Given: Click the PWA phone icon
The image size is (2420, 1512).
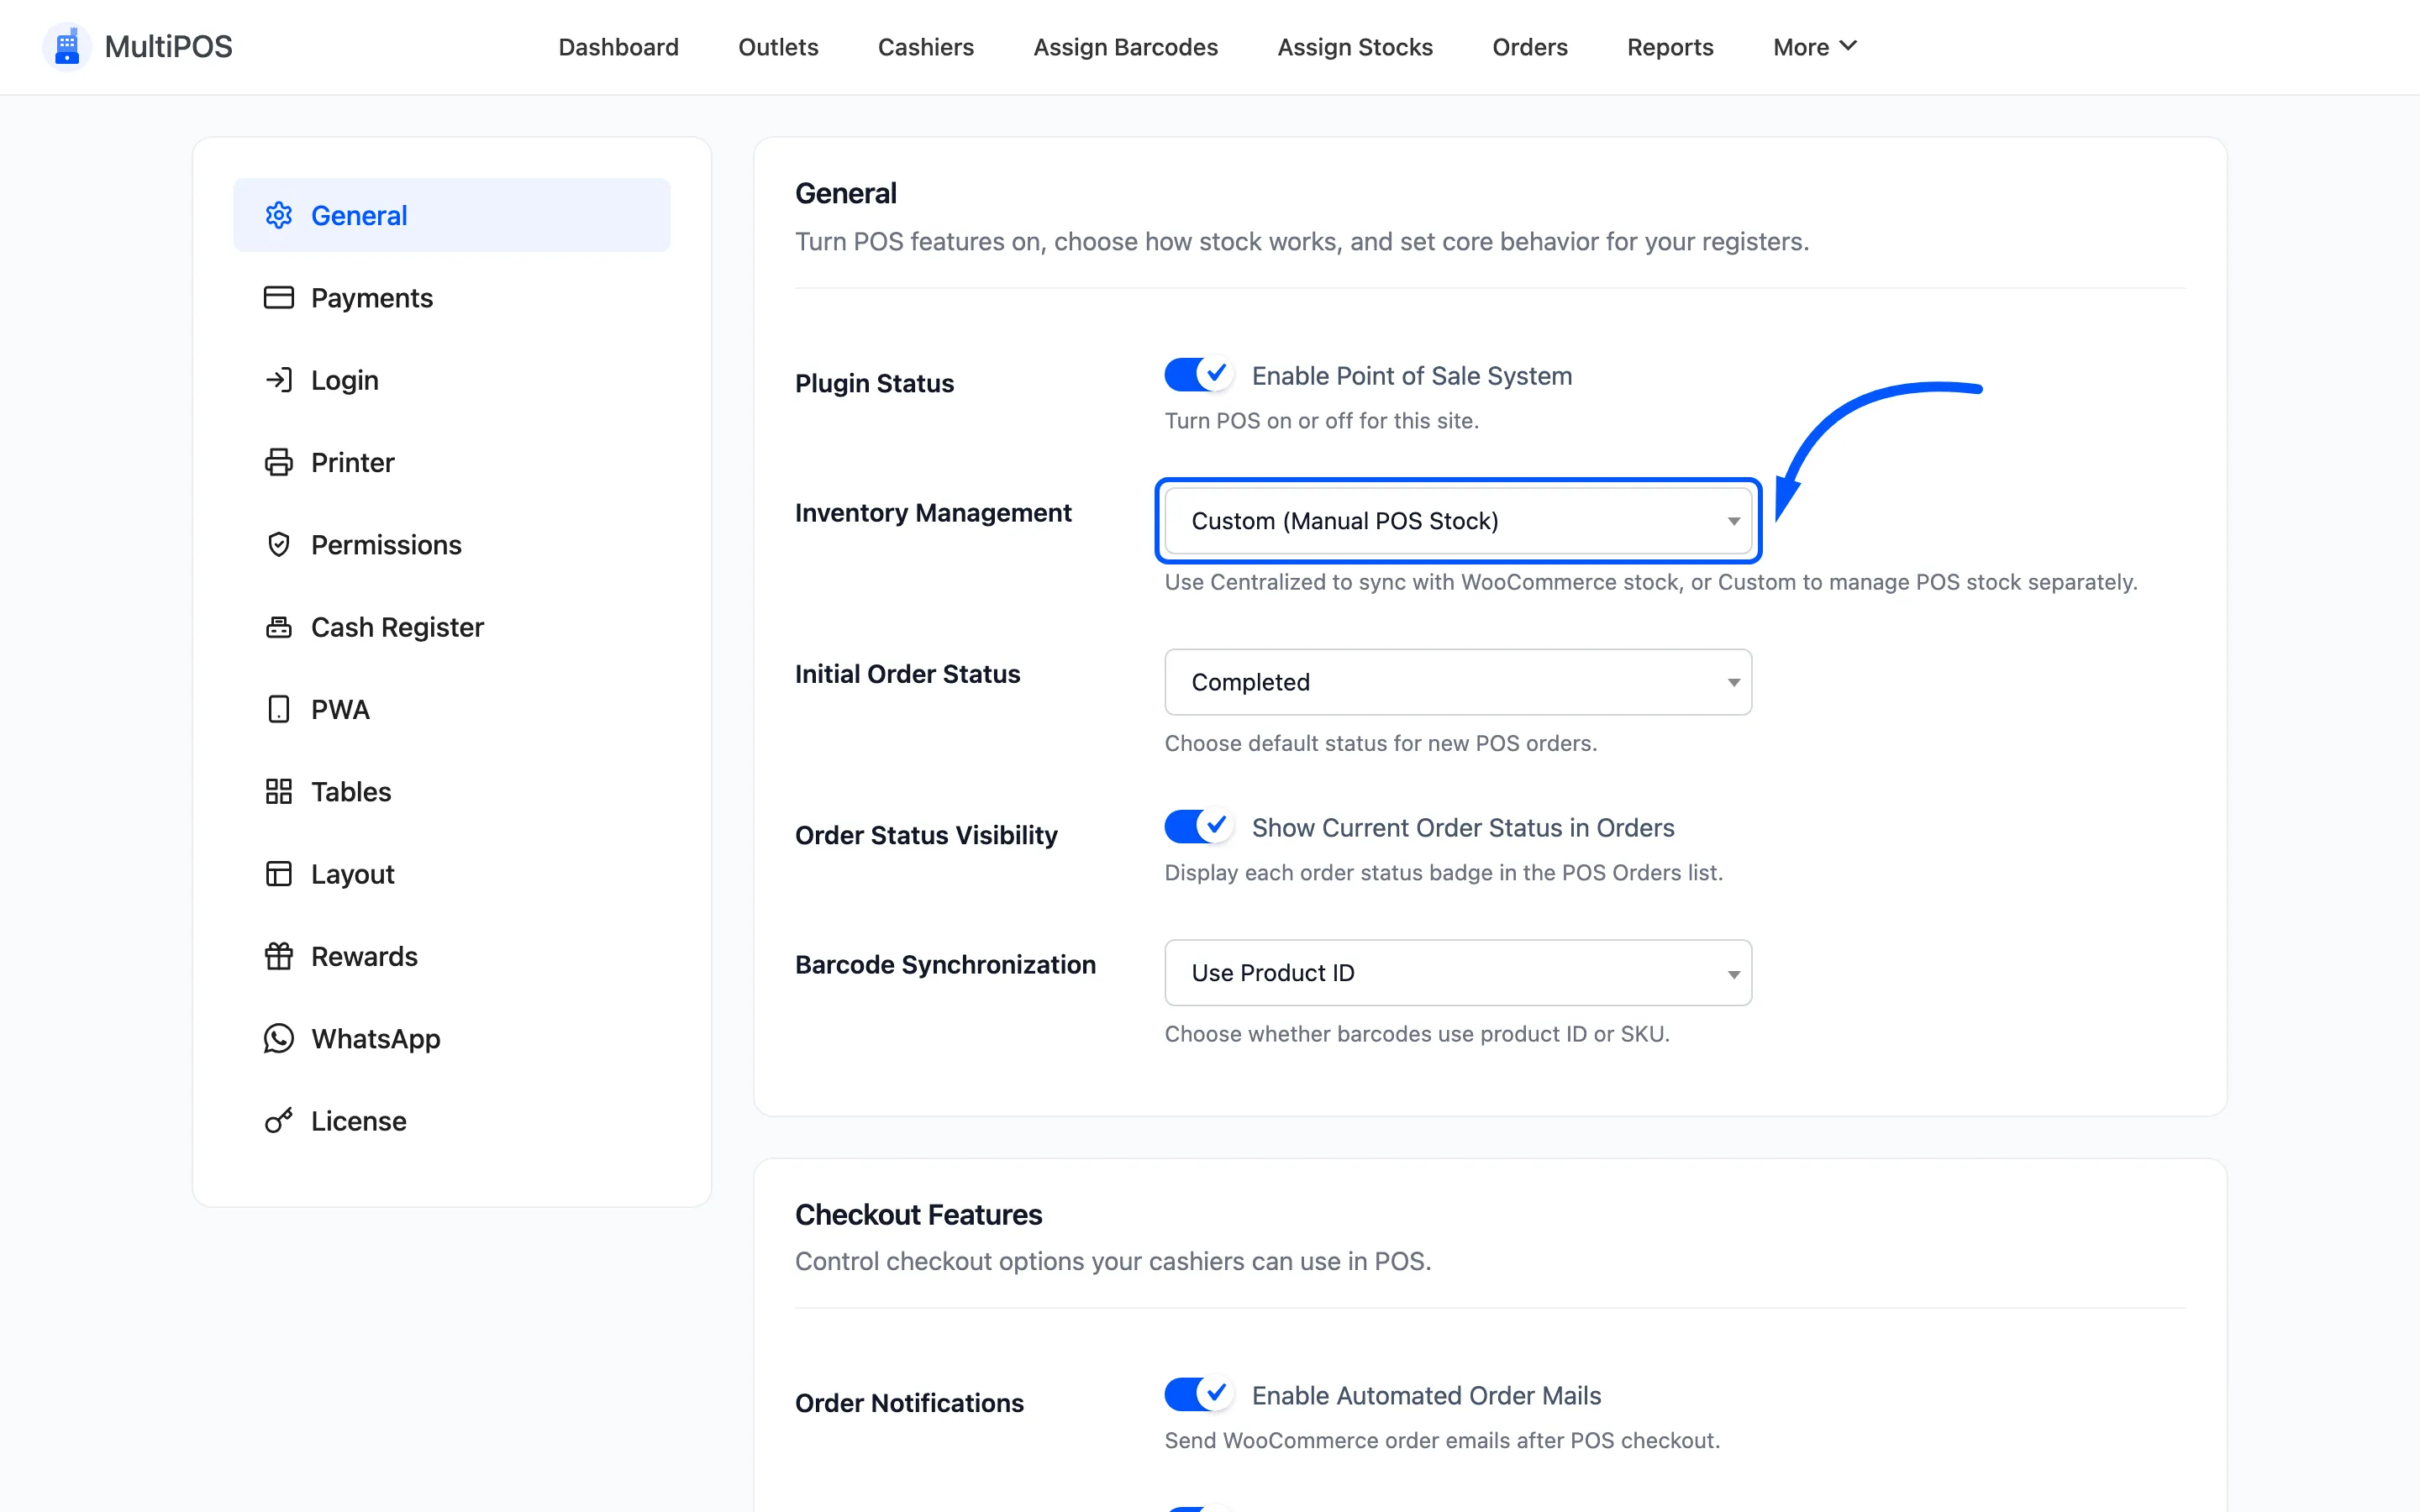Looking at the screenshot, I should coord(278,709).
